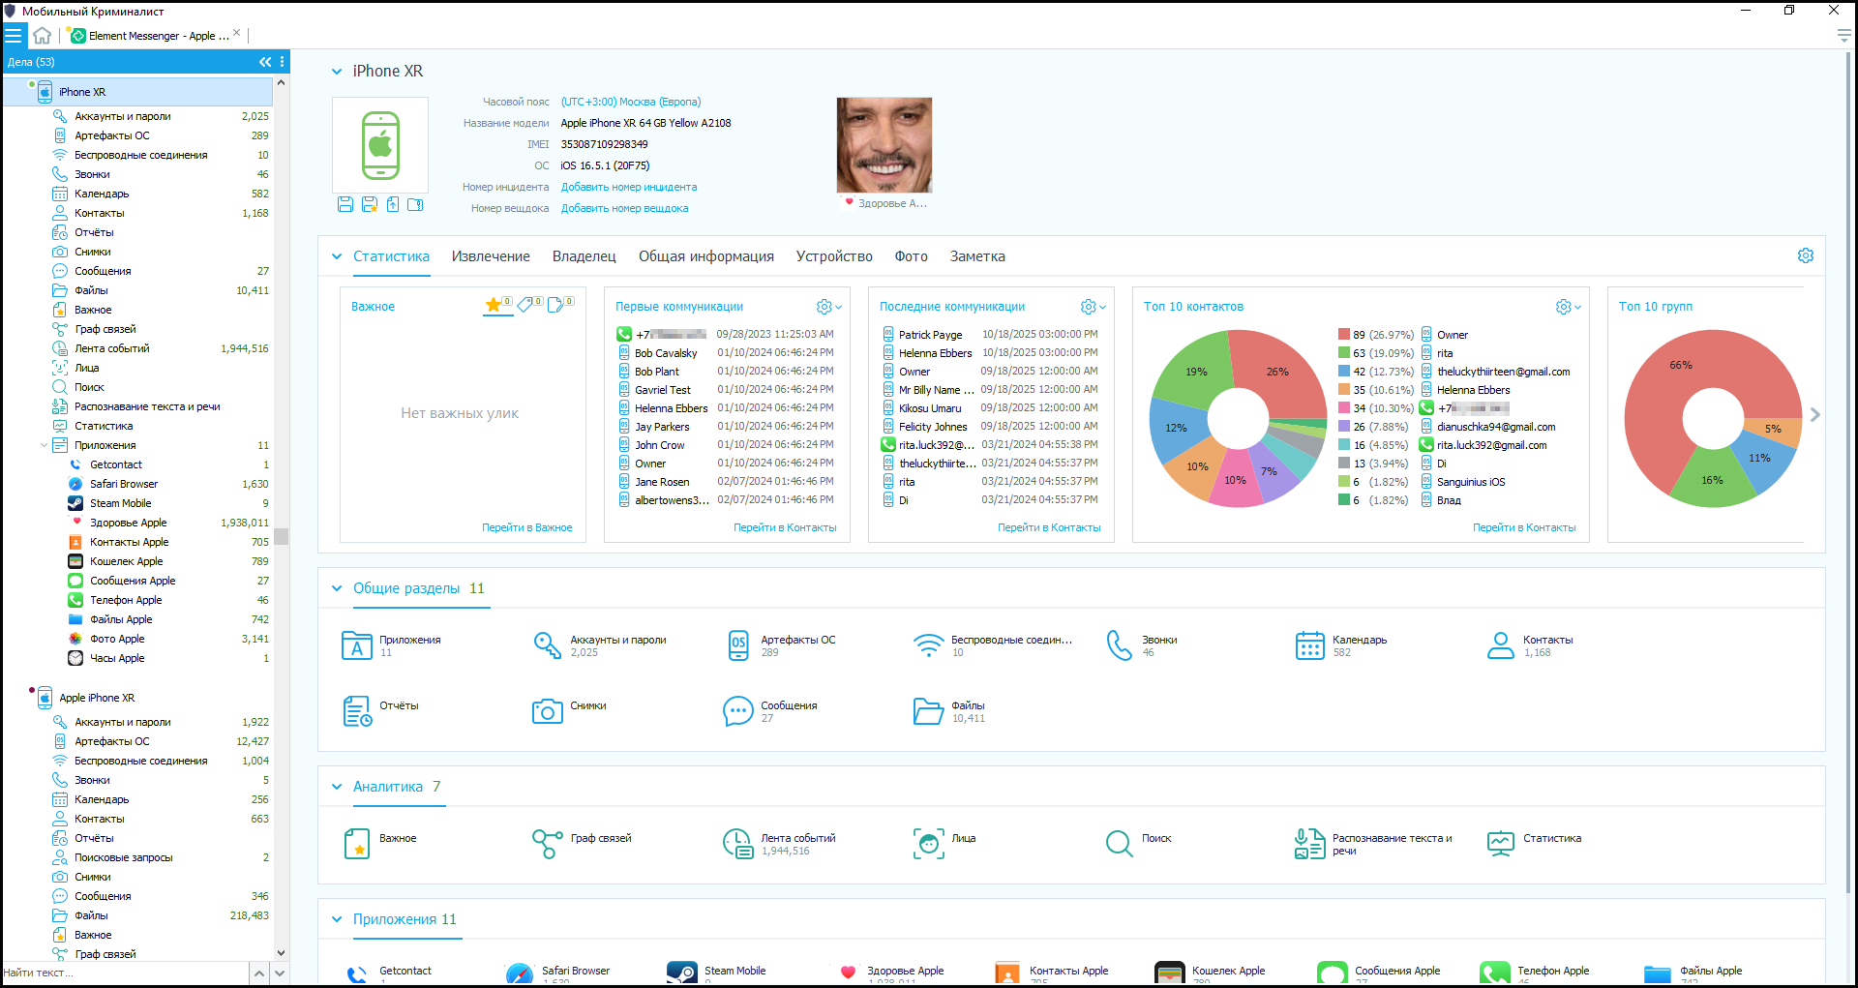This screenshot has height=988, width=1858.
Task: Open Element Messenger tab
Action: tap(150, 36)
